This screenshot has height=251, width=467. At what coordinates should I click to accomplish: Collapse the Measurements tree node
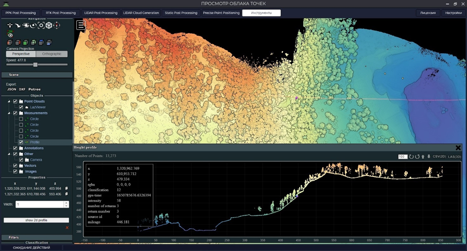coord(9,113)
